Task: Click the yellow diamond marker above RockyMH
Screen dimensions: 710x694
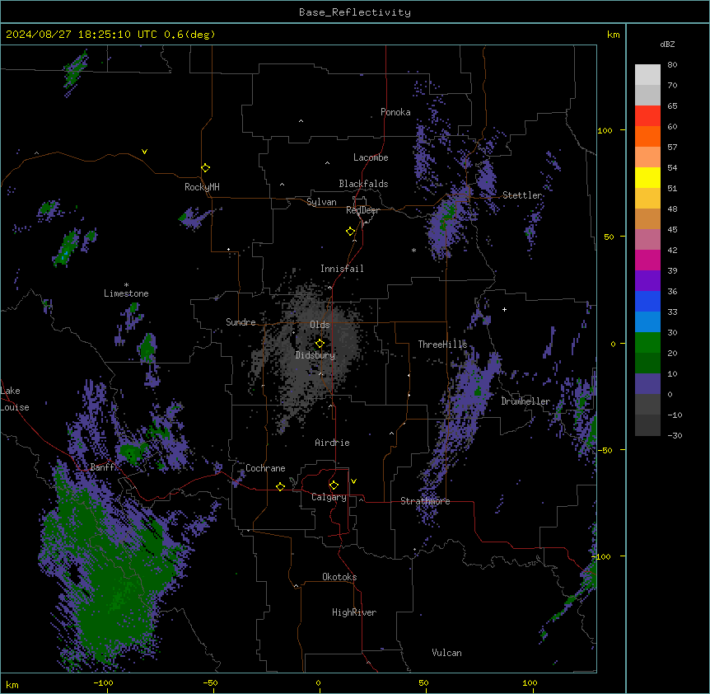Action: (205, 168)
